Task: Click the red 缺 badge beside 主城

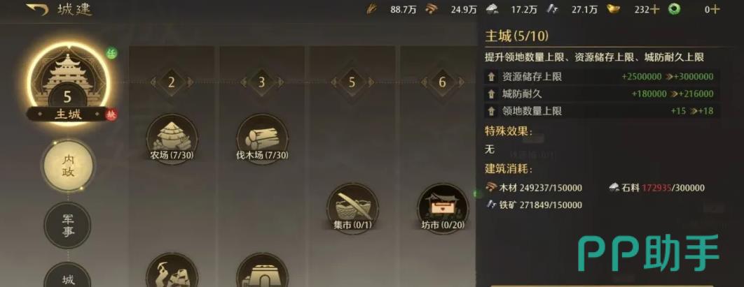Action: pos(111,115)
